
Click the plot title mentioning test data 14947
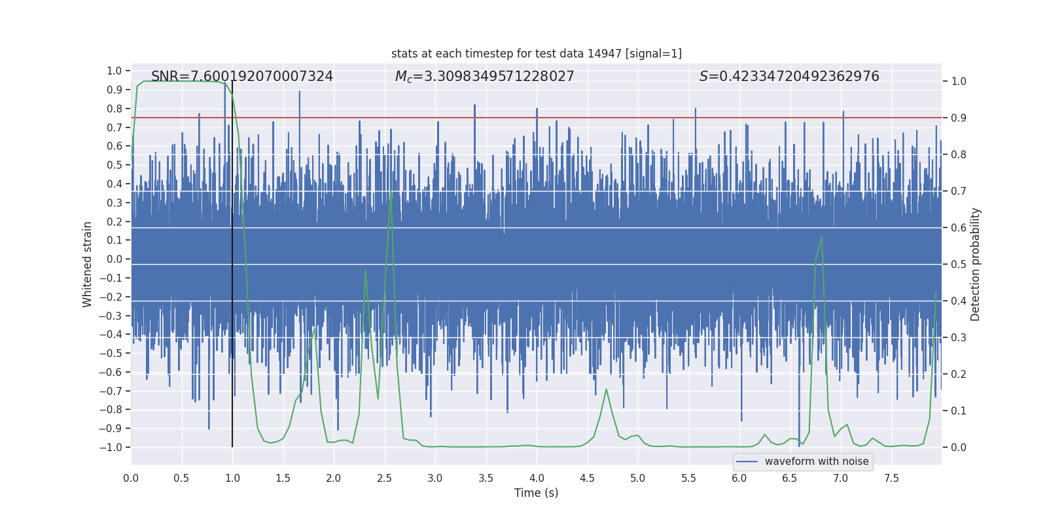[x=537, y=54]
